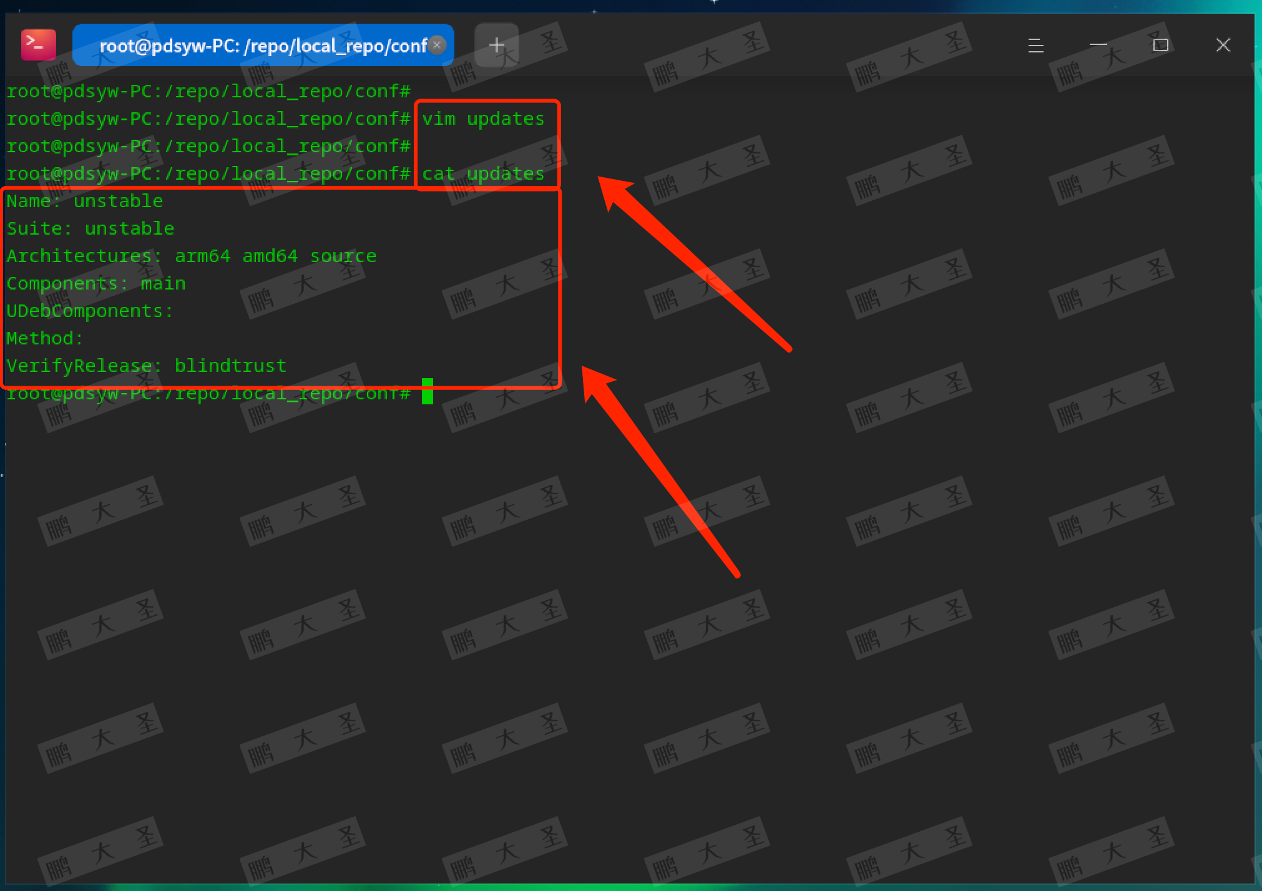1262x891 pixels.
Task: Click the 'cat updates' command text
Action: (483, 173)
